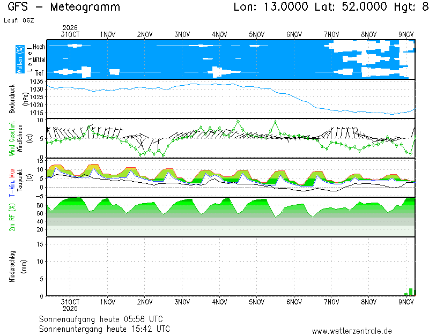Viewport: 429px width, 335px height.
Task: Click the 4NOV date above cloud panel
Action: 219,35
